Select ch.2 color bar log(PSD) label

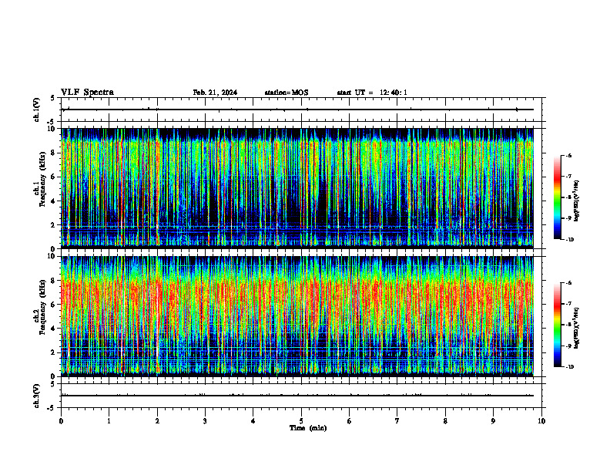click(x=576, y=329)
